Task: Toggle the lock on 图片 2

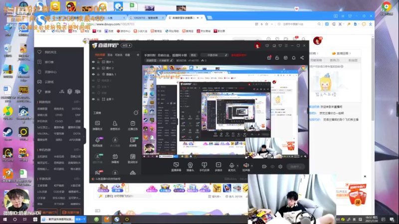Action: [98, 68]
